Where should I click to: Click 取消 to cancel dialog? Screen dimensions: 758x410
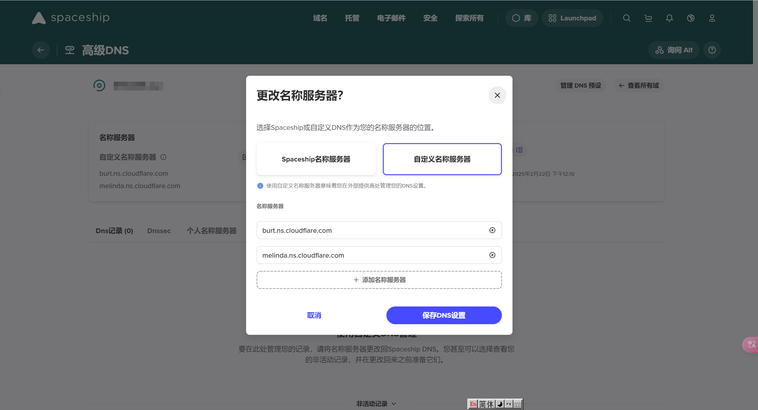314,315
